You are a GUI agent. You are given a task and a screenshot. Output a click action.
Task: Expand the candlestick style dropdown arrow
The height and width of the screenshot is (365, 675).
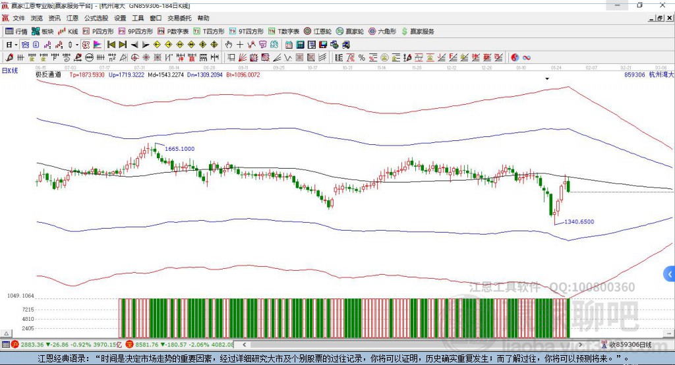tap(77, 45)
